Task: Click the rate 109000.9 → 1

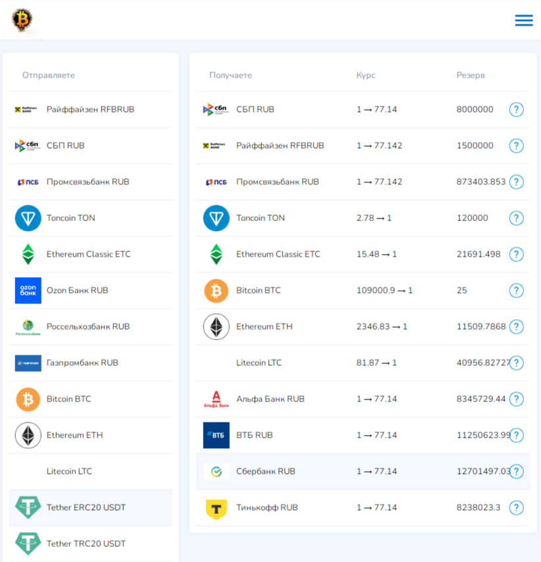Action: coord(384,290)
